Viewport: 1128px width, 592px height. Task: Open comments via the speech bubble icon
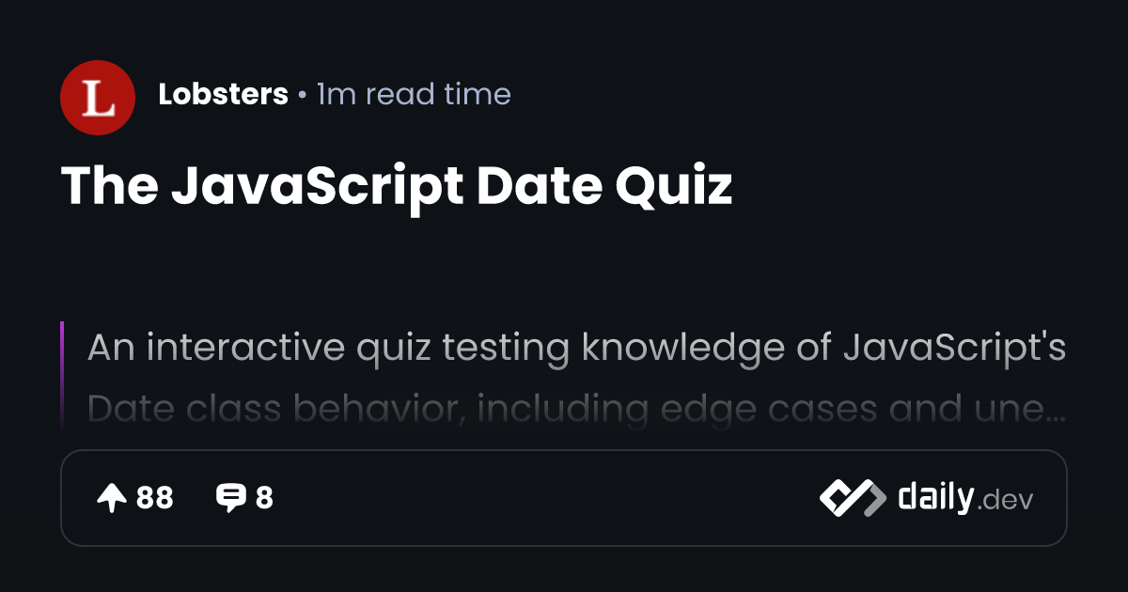230,498
